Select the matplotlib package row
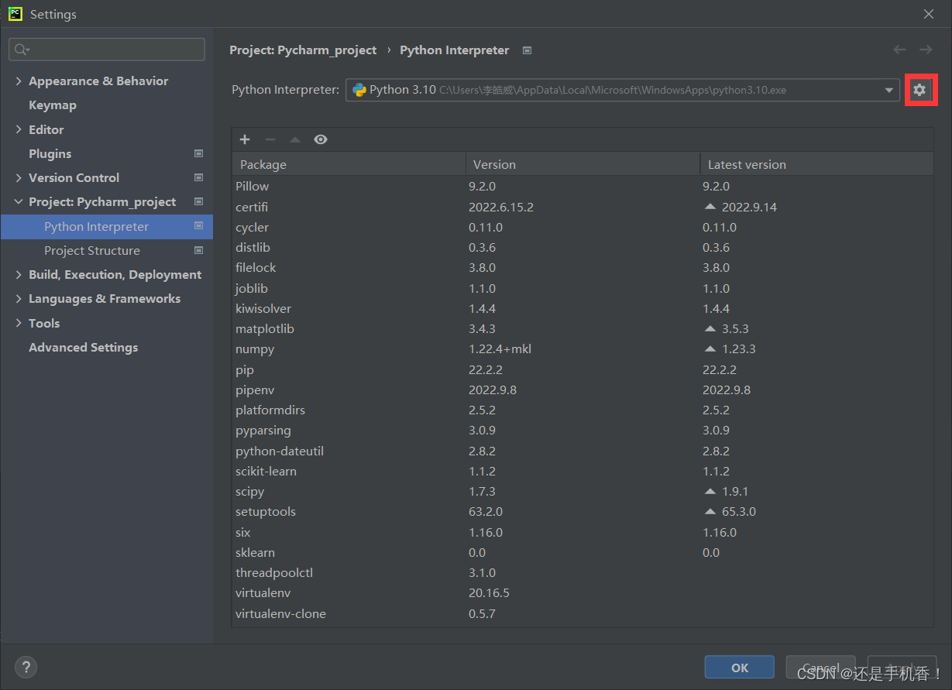Screen dimensions: 952x690 click(583, 328)
